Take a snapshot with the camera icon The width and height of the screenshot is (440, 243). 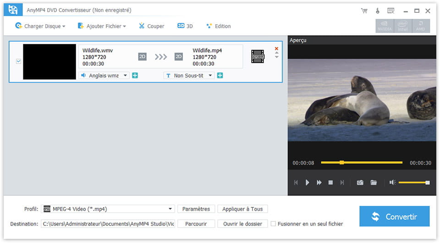[360, 183]
